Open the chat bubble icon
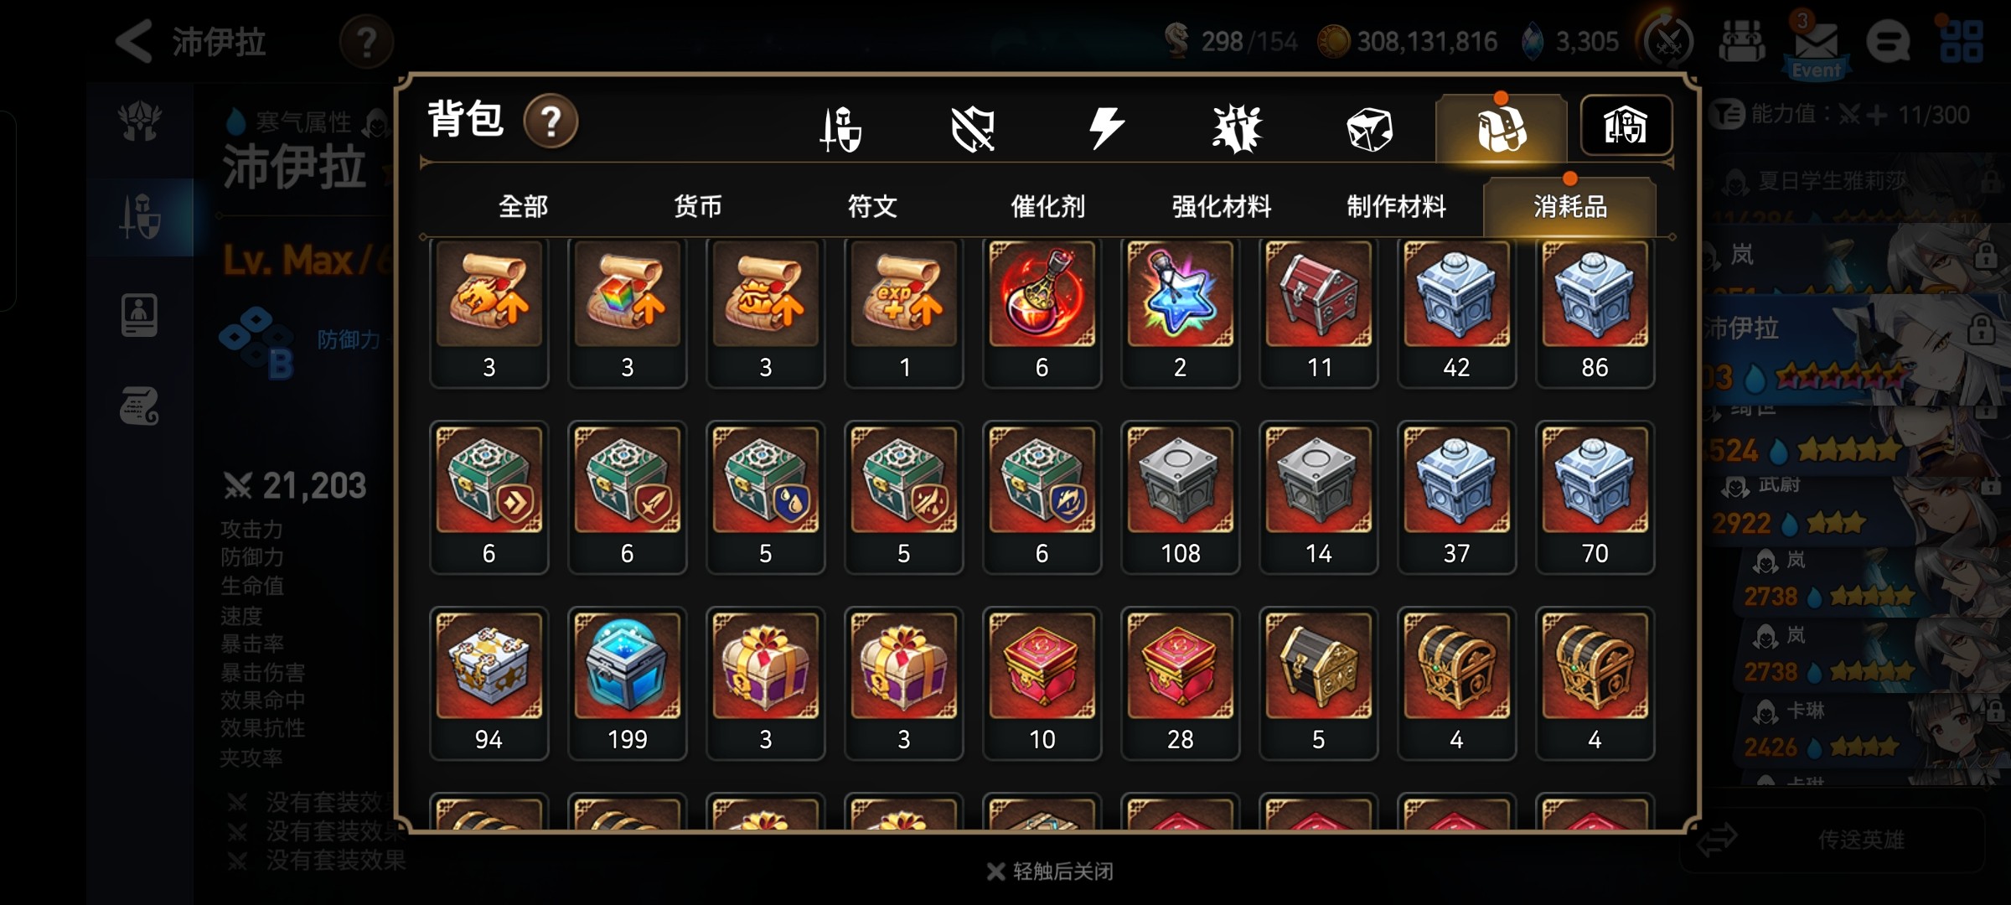 click(1889, 41)
